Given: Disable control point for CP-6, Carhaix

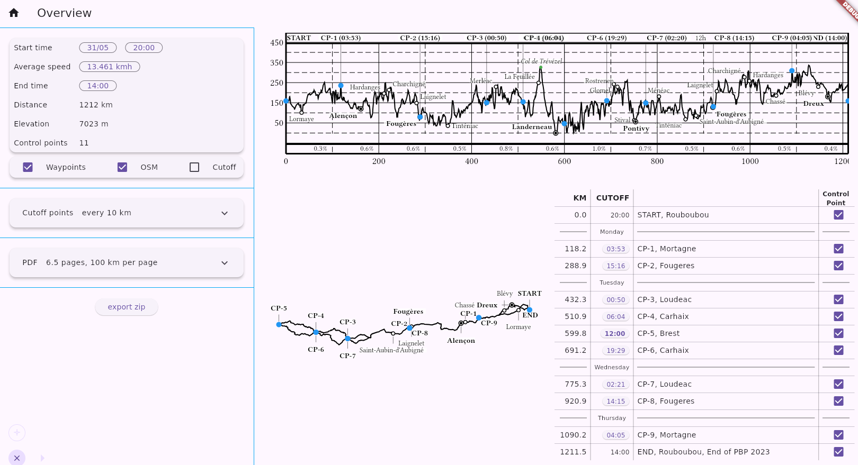Looking at the screenshot, I should tap(838, 350).
